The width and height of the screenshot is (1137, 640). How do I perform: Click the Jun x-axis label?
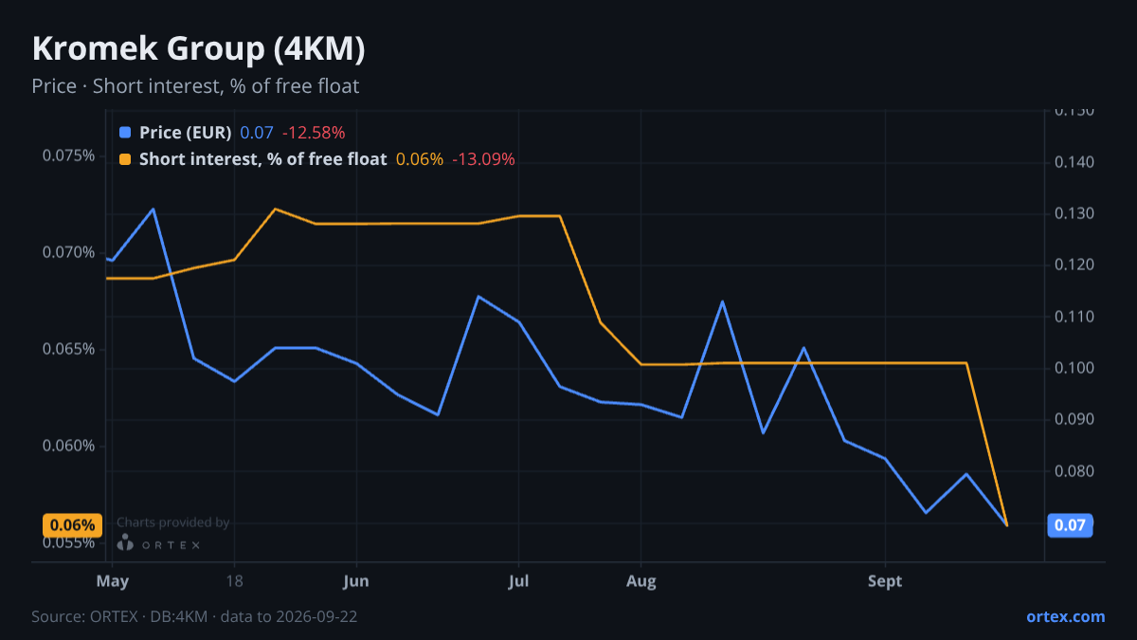click(356, 581)
